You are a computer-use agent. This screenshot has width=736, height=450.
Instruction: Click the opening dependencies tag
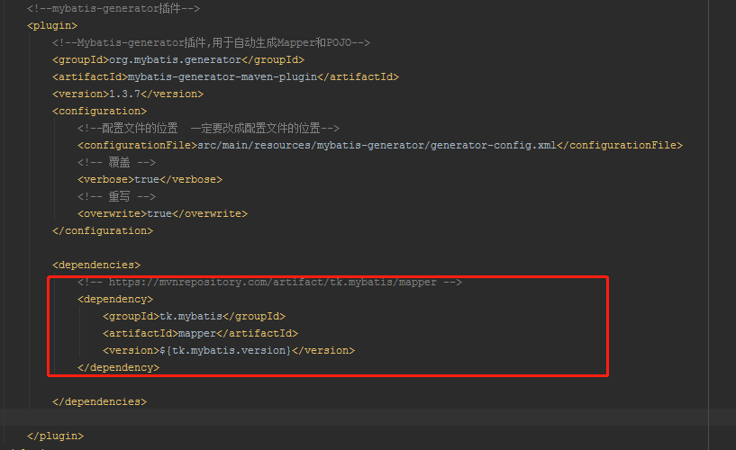coord(96,265)
